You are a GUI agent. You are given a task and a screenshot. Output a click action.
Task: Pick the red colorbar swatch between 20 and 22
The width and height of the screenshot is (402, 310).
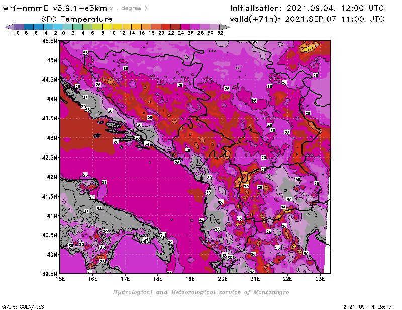(166, 27)
